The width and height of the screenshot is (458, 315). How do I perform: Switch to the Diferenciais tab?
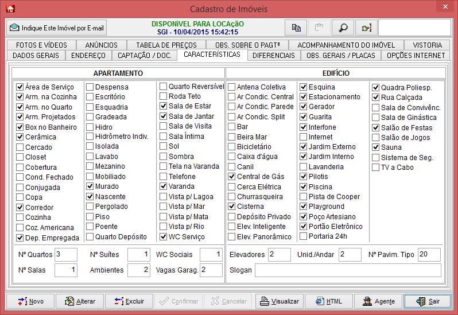(x=274, y=56)
